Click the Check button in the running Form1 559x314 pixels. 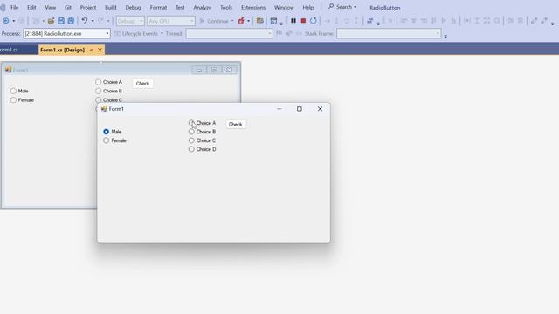235,124
